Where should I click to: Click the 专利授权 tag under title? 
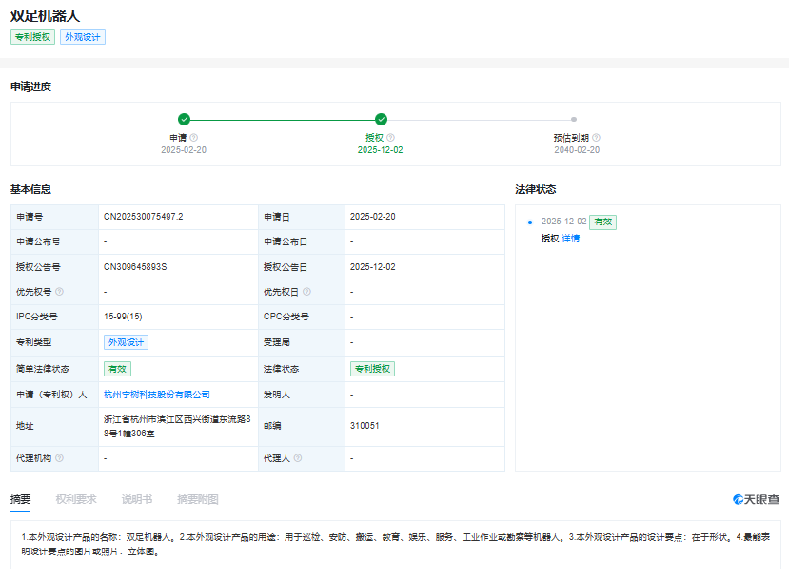click(x=32, y=37)
